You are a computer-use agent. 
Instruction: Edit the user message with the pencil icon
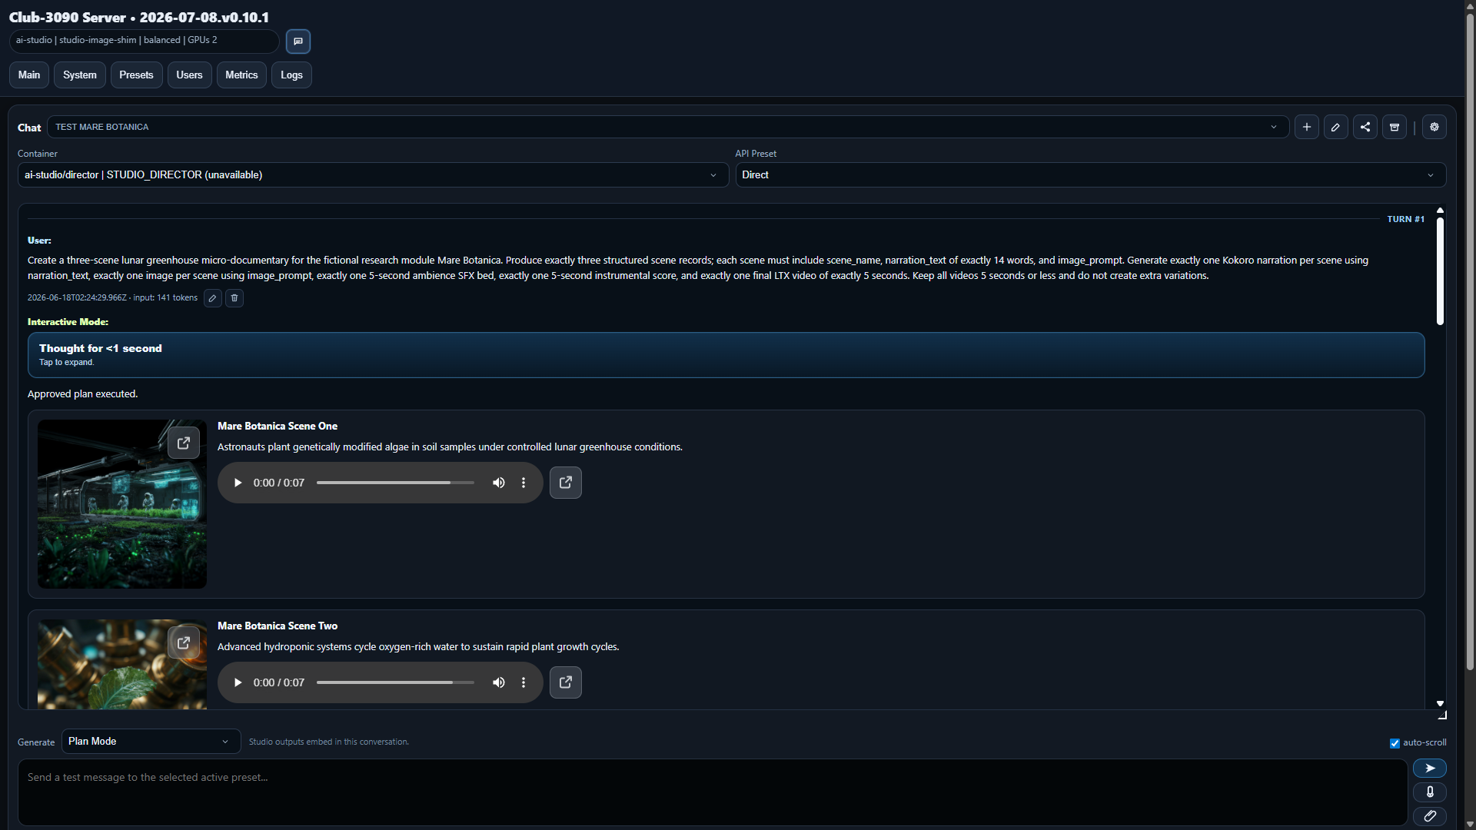pyautogui.click(x=213, y=298)
